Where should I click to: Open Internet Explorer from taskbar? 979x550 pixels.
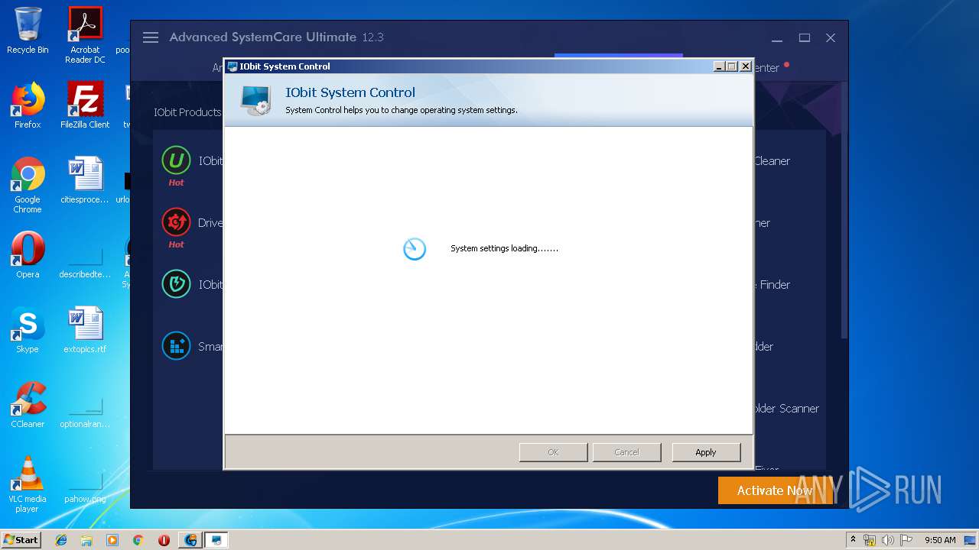(61, 540)
